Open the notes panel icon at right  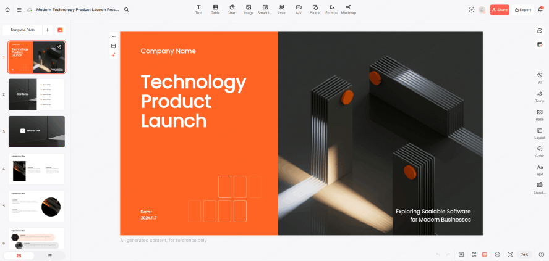coord(540,44)
